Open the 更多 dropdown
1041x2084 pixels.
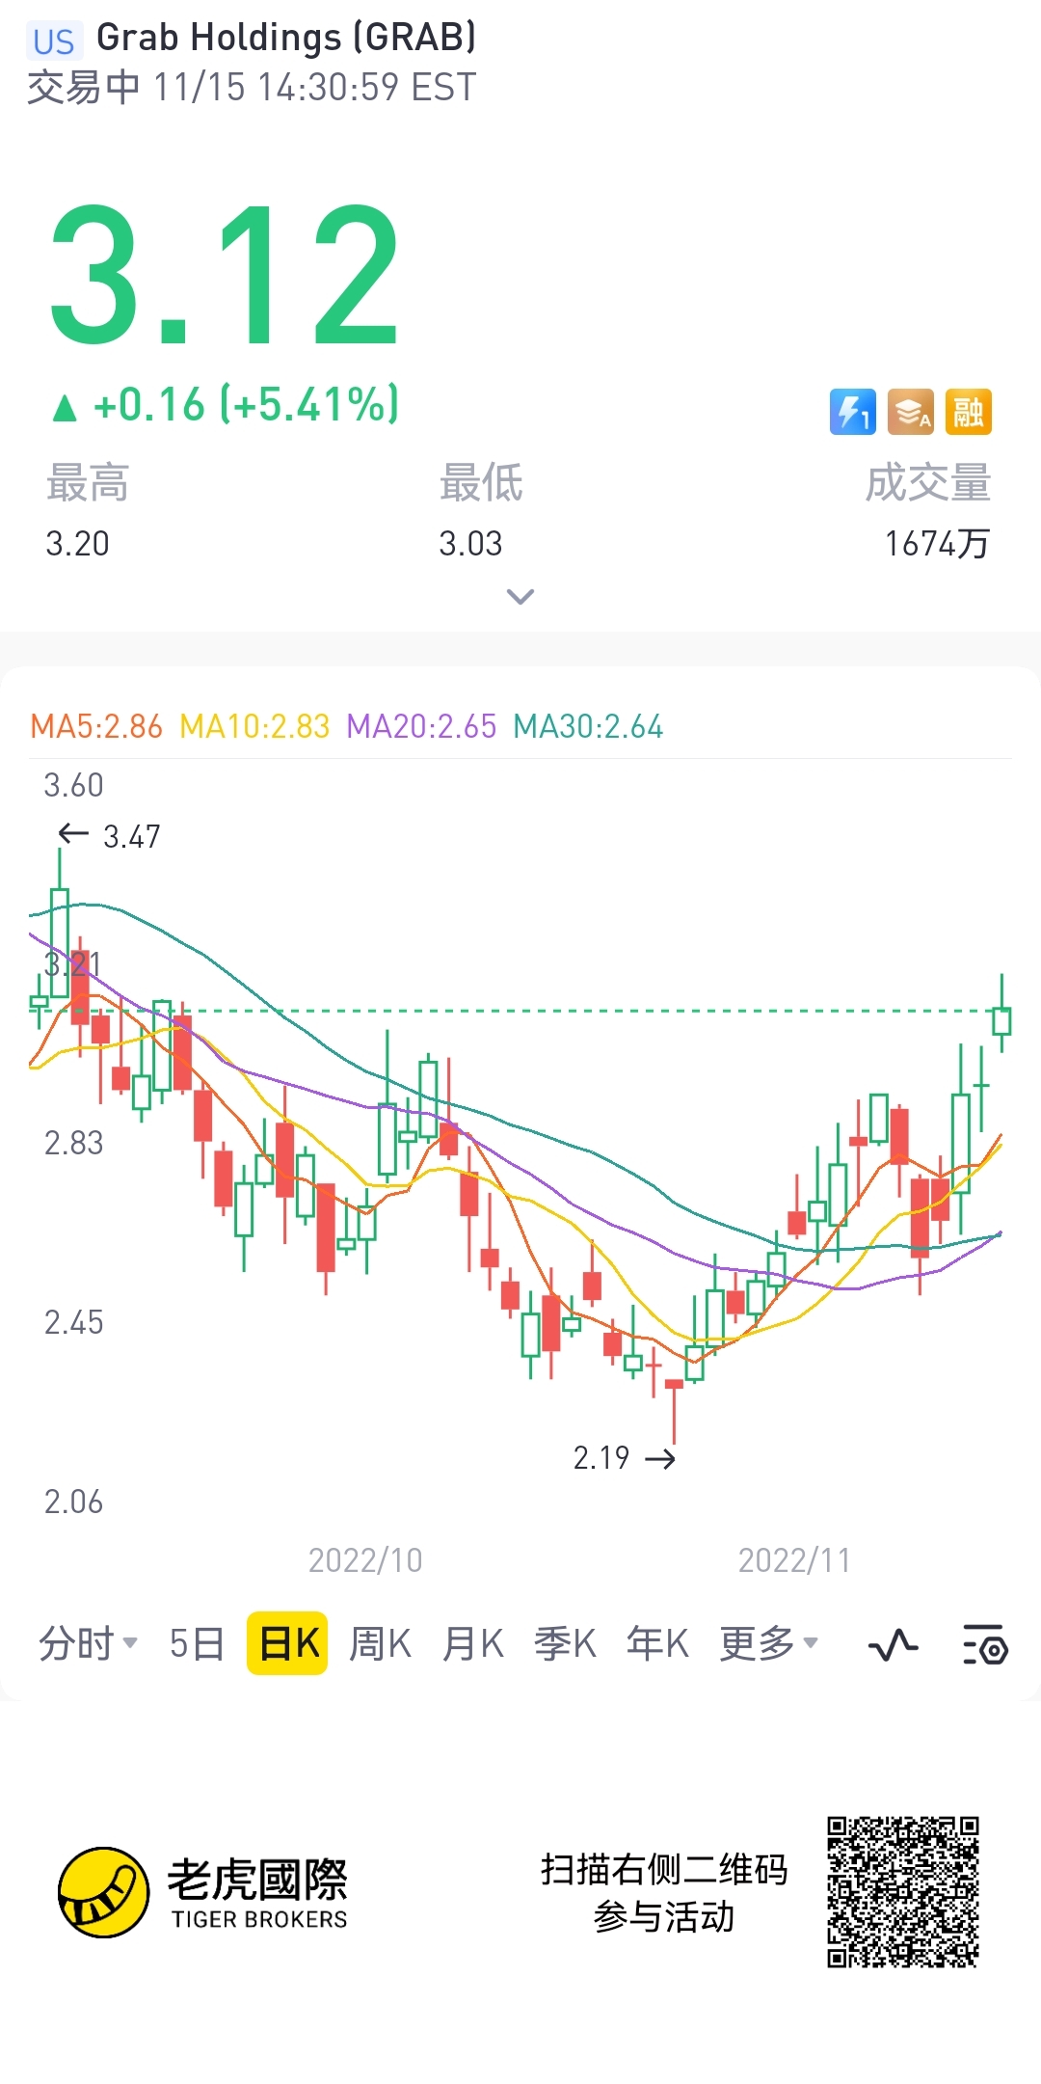pos(769,1643)
